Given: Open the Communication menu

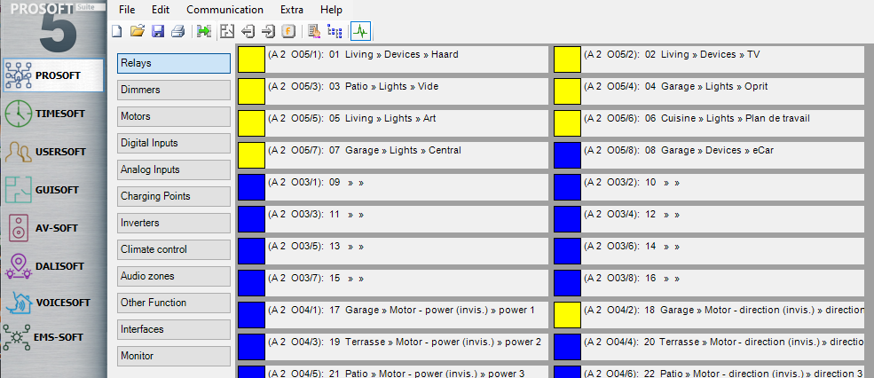Looking at the screenshot, I should pyautogui.click(x=224, y=9).
